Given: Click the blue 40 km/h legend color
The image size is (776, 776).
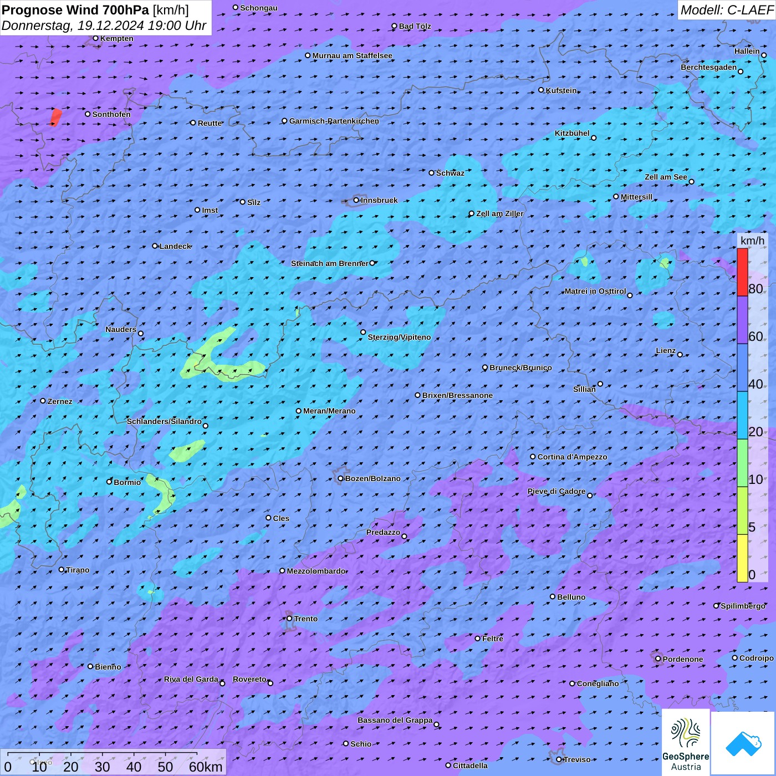Looking at the screenshot, I should pos(742,368).
